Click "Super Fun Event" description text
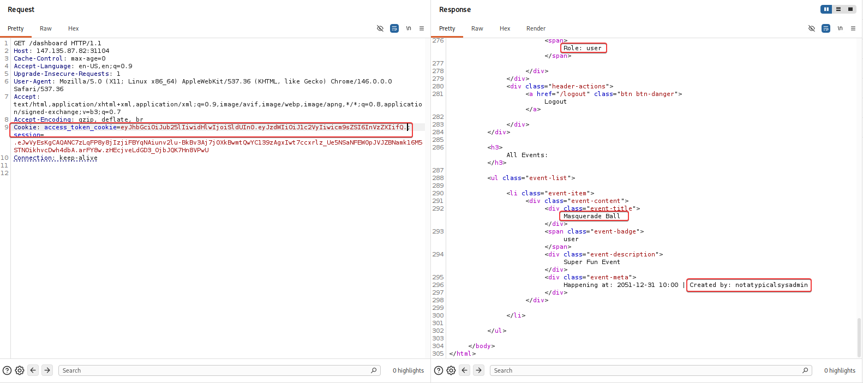863x383 pixels. point(592,262)
